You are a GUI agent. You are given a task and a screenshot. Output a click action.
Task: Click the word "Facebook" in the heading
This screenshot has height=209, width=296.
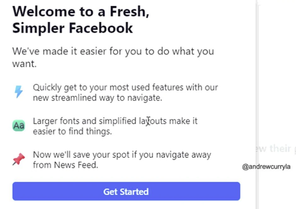point(101,28)
